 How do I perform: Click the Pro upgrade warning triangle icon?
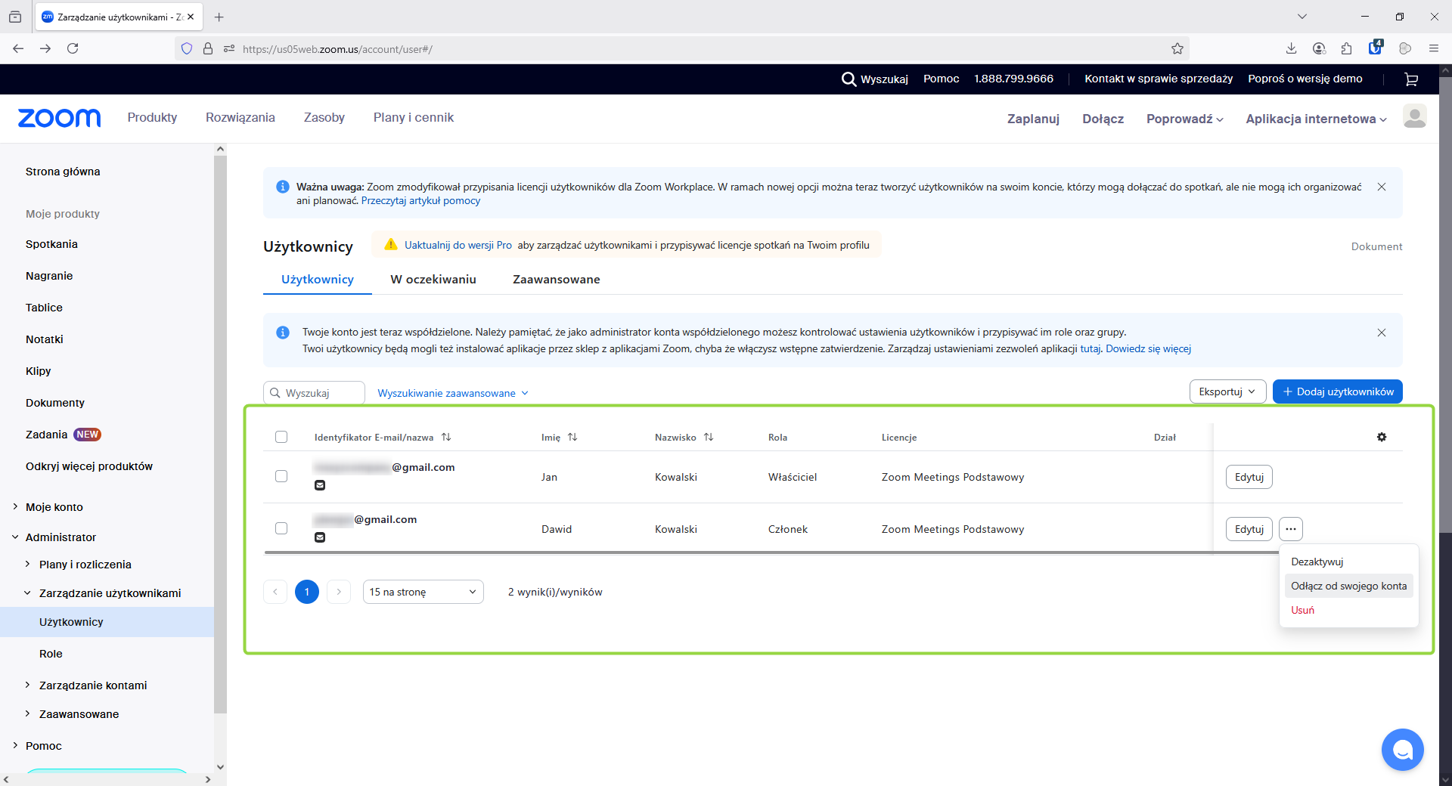pos(391,244)
